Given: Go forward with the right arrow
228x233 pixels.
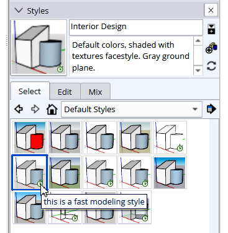Looking at the screenshot, I should [35, 109].
